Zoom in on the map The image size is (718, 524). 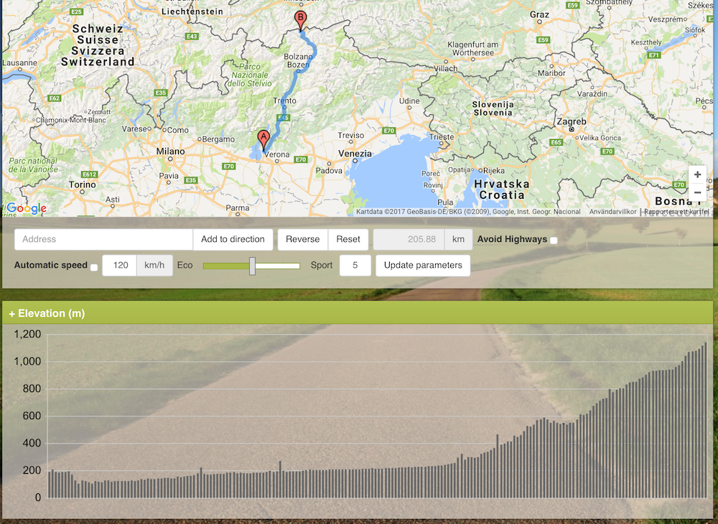pyautogui.click(x=697, y=174)
